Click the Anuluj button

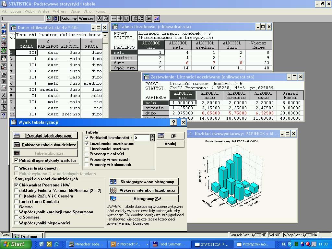point(171,144)
